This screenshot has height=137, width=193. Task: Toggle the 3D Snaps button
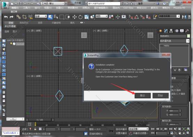coord(131,17)
